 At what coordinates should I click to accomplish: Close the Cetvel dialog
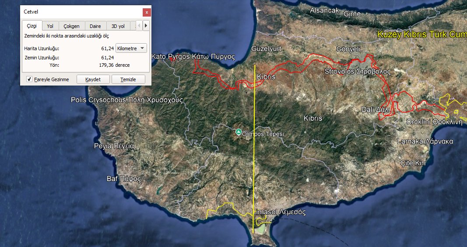[147, 12]
